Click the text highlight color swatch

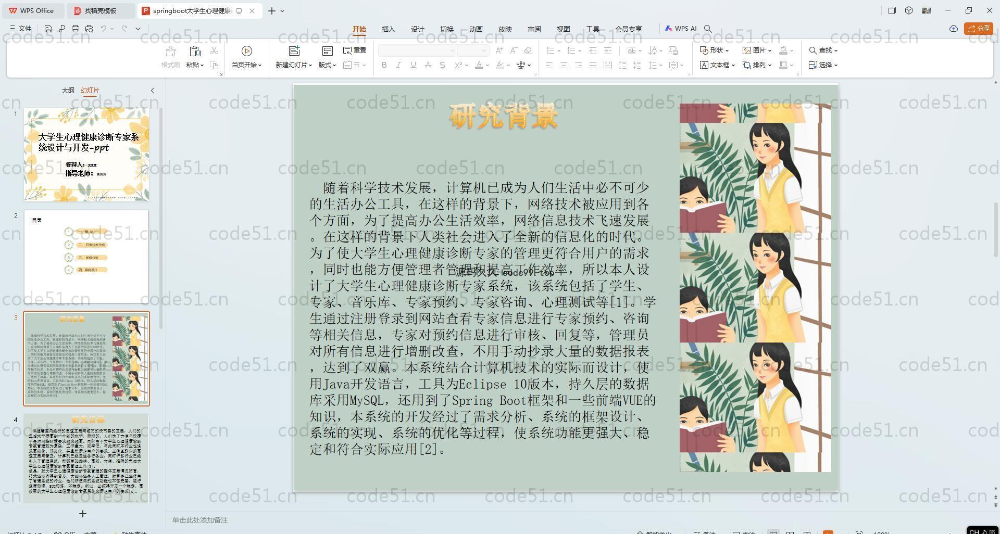(x=499, y=65)
